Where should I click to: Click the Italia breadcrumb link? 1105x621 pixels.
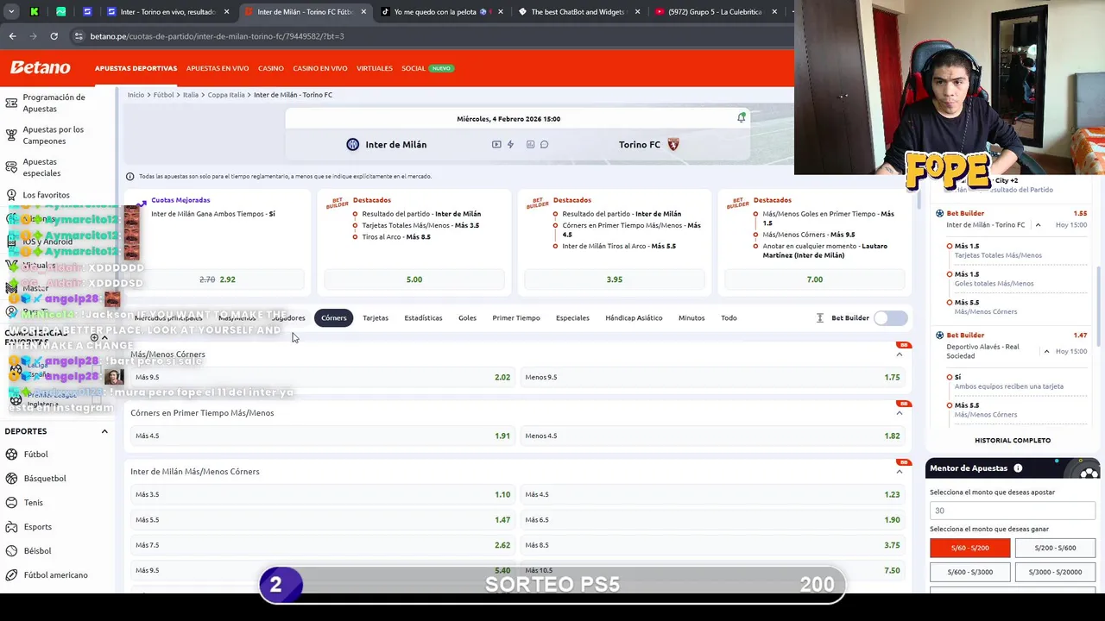[x=191, y=95]
